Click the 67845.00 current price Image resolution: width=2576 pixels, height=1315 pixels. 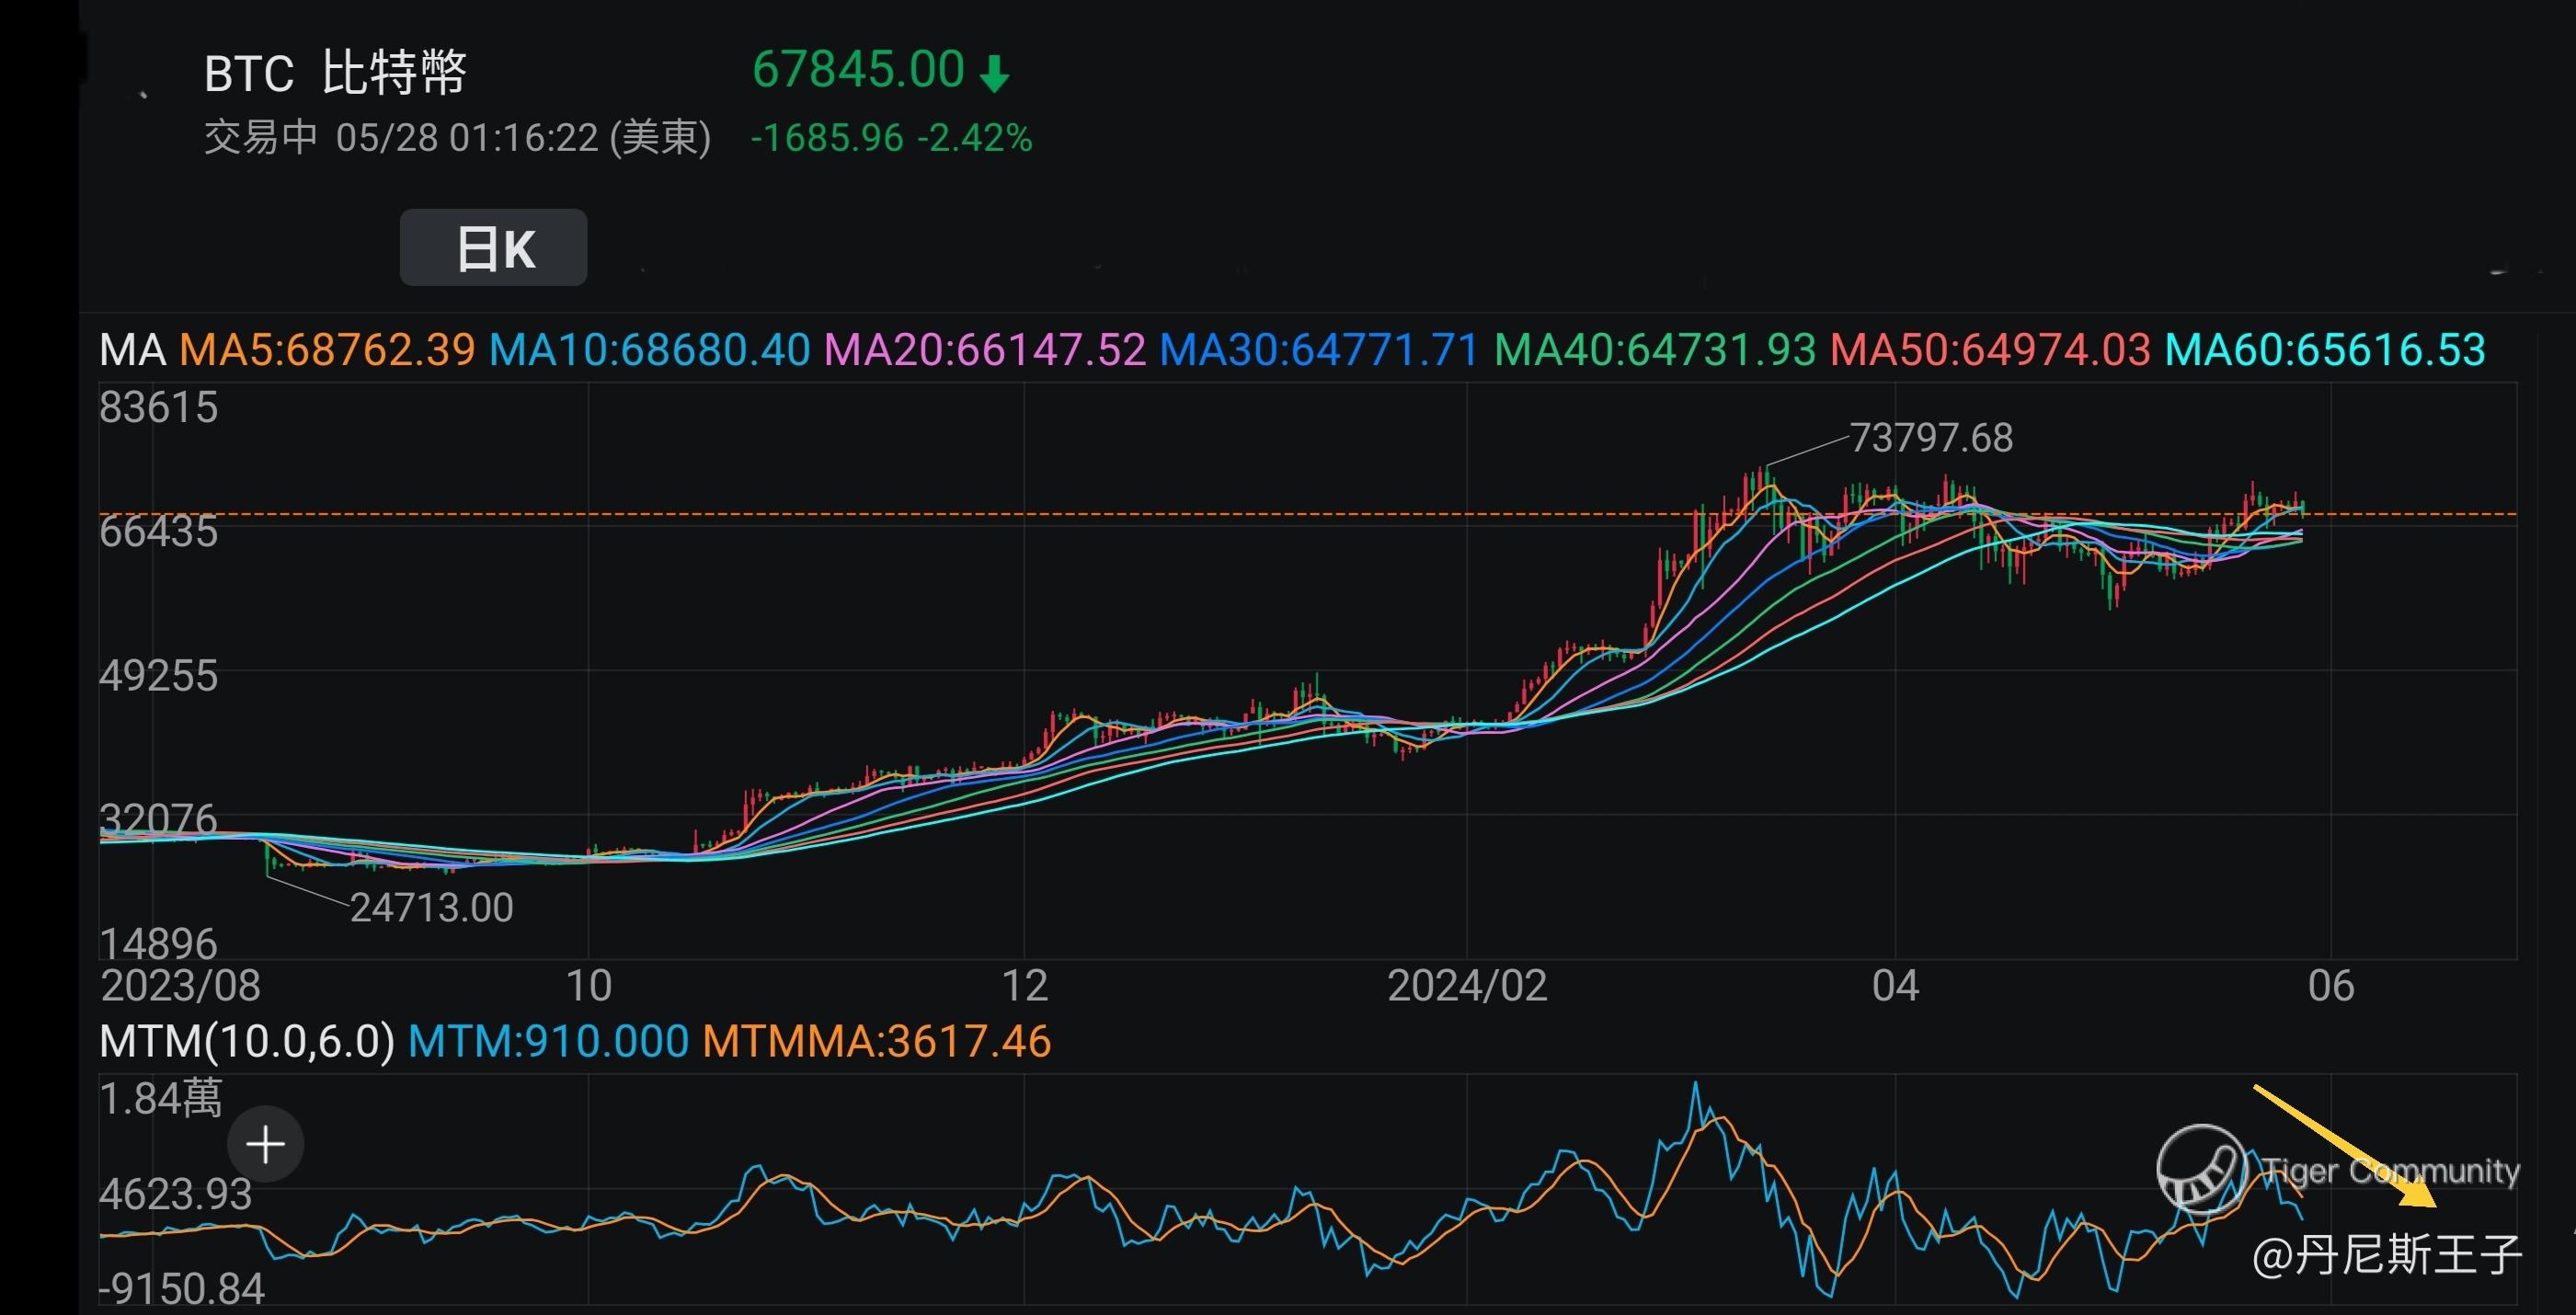click(x=857, y=70)
